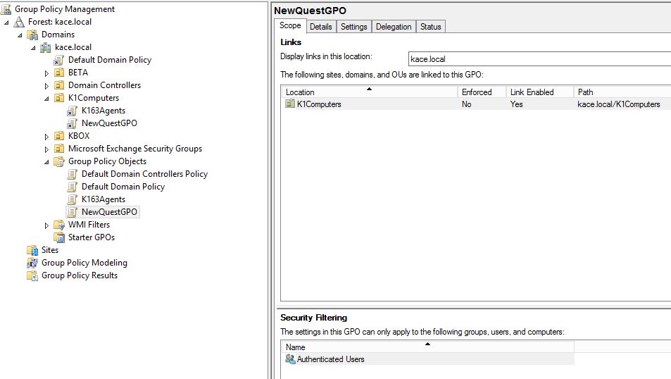Click the KBOX OU folder icon

click(59, 136)
